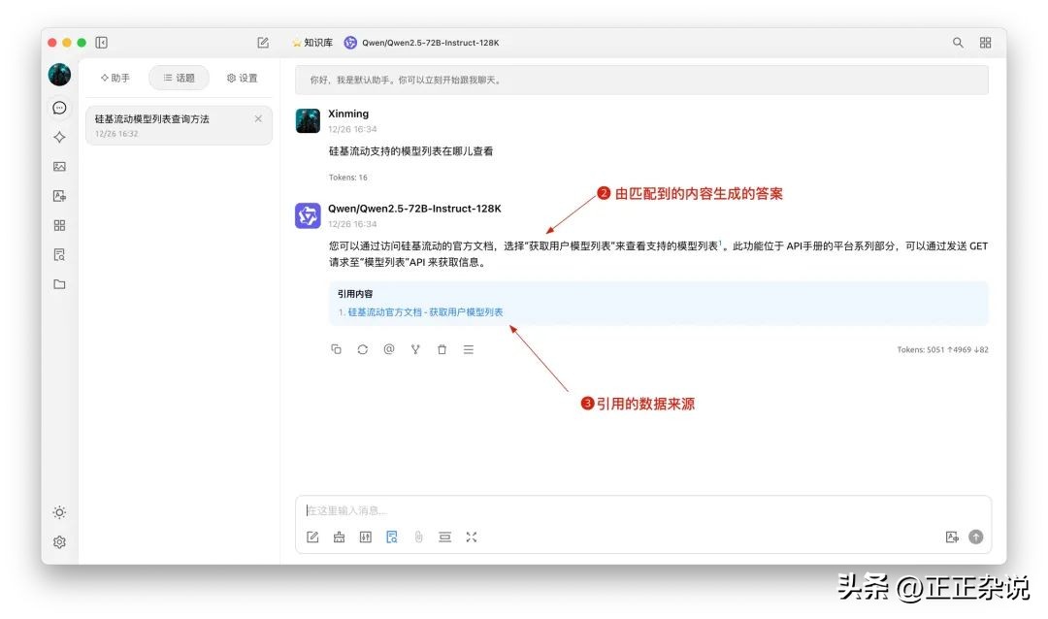Viewport: 1048px width, 619px height.
Task: Open the more menu icon under the reply
Action: (469, 349)
